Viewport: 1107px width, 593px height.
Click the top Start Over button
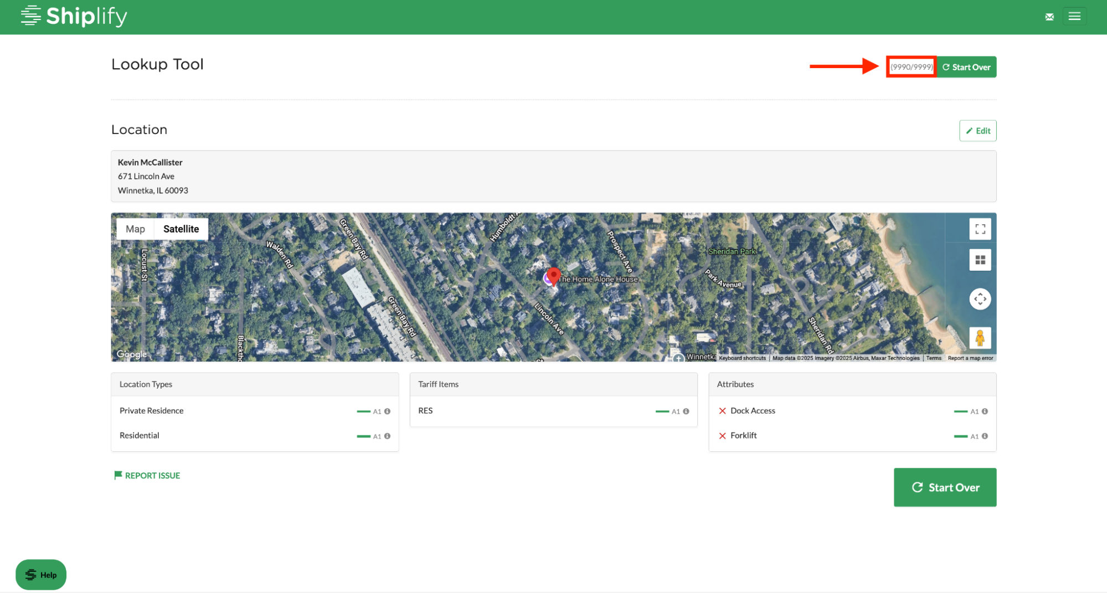click(966, 67)
